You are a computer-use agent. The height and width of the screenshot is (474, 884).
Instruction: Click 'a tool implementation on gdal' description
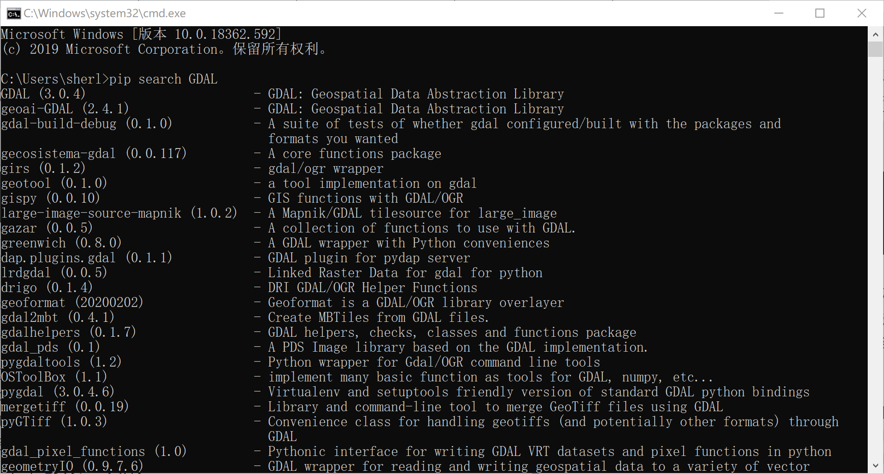tap(372, 183)
